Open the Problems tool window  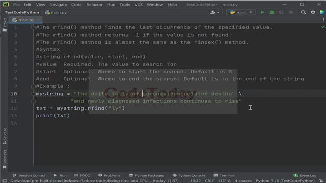point(110,175)
